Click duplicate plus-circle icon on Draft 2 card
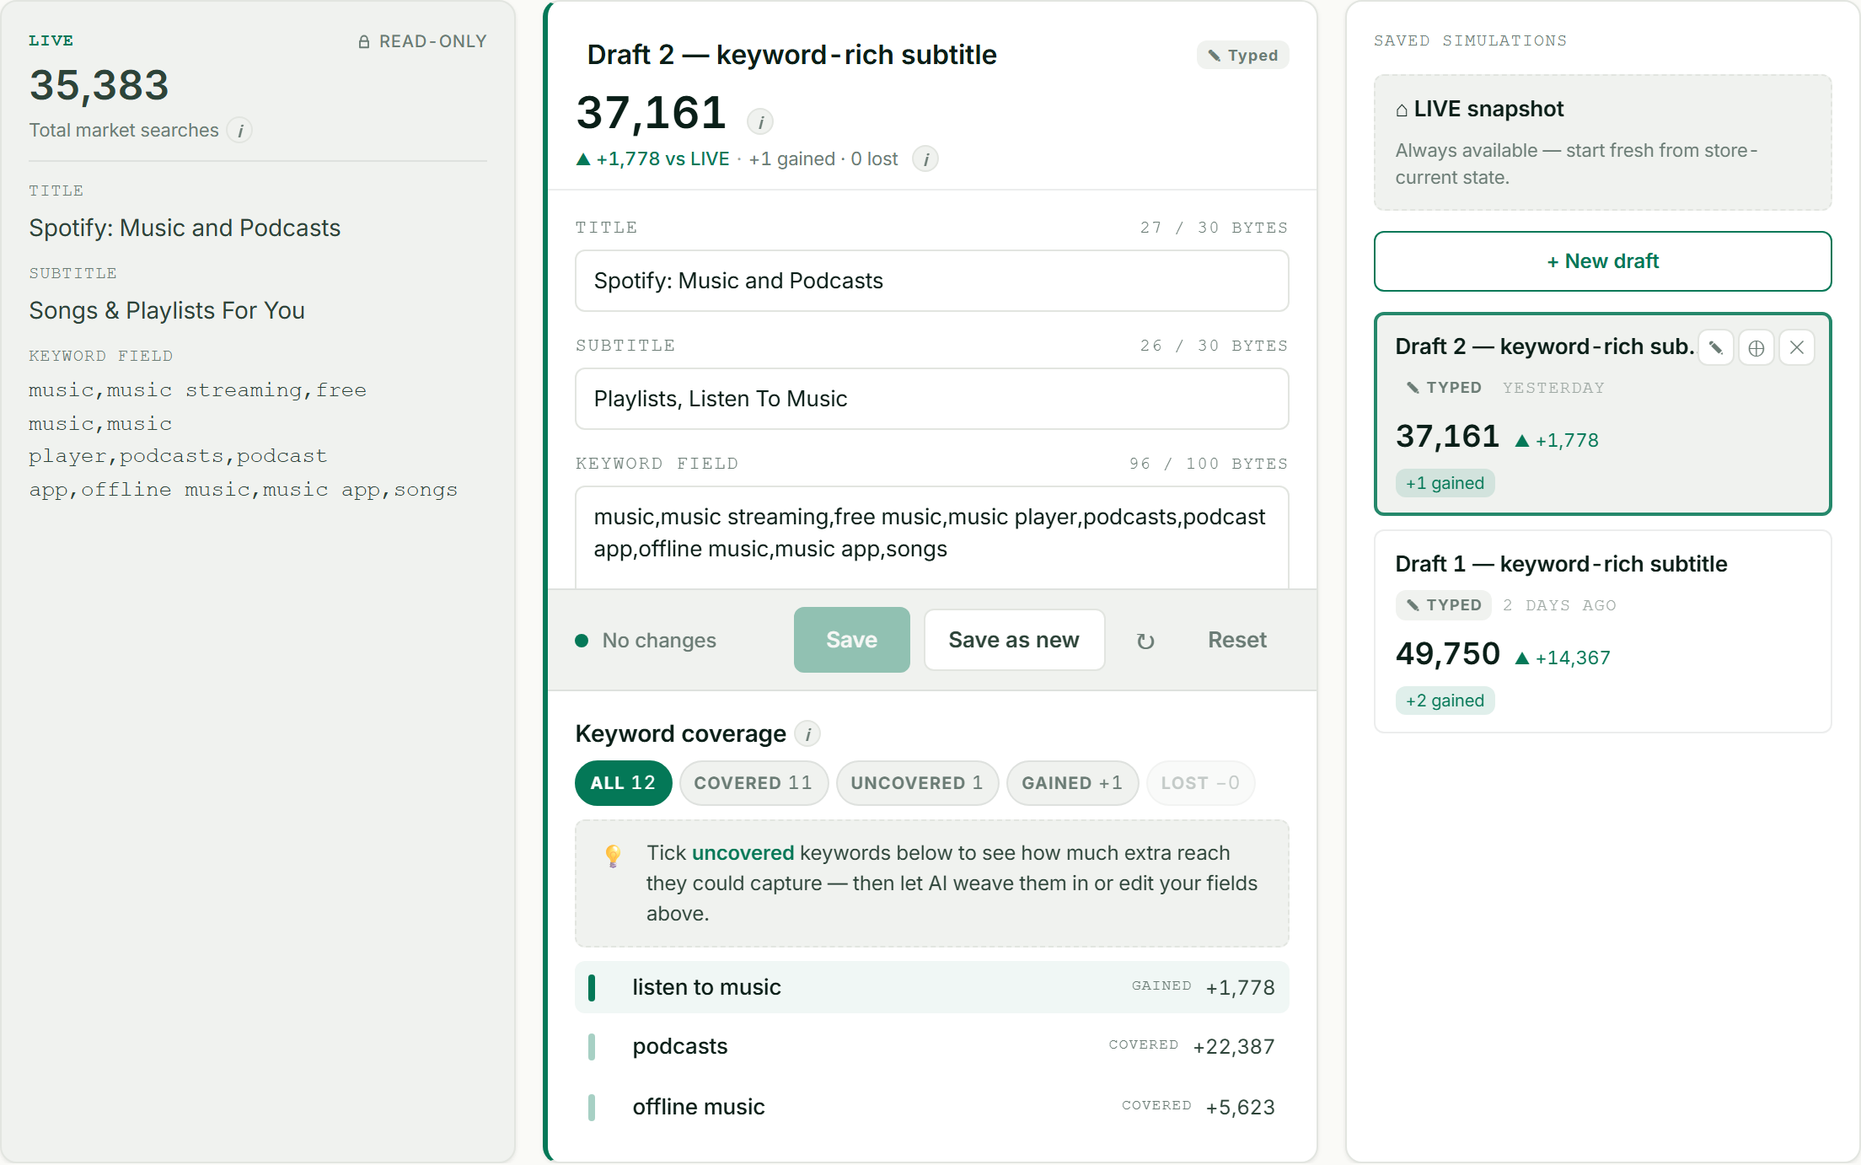The width and height of the screenshot is (1861, 1165). [x=1756, y=347]
